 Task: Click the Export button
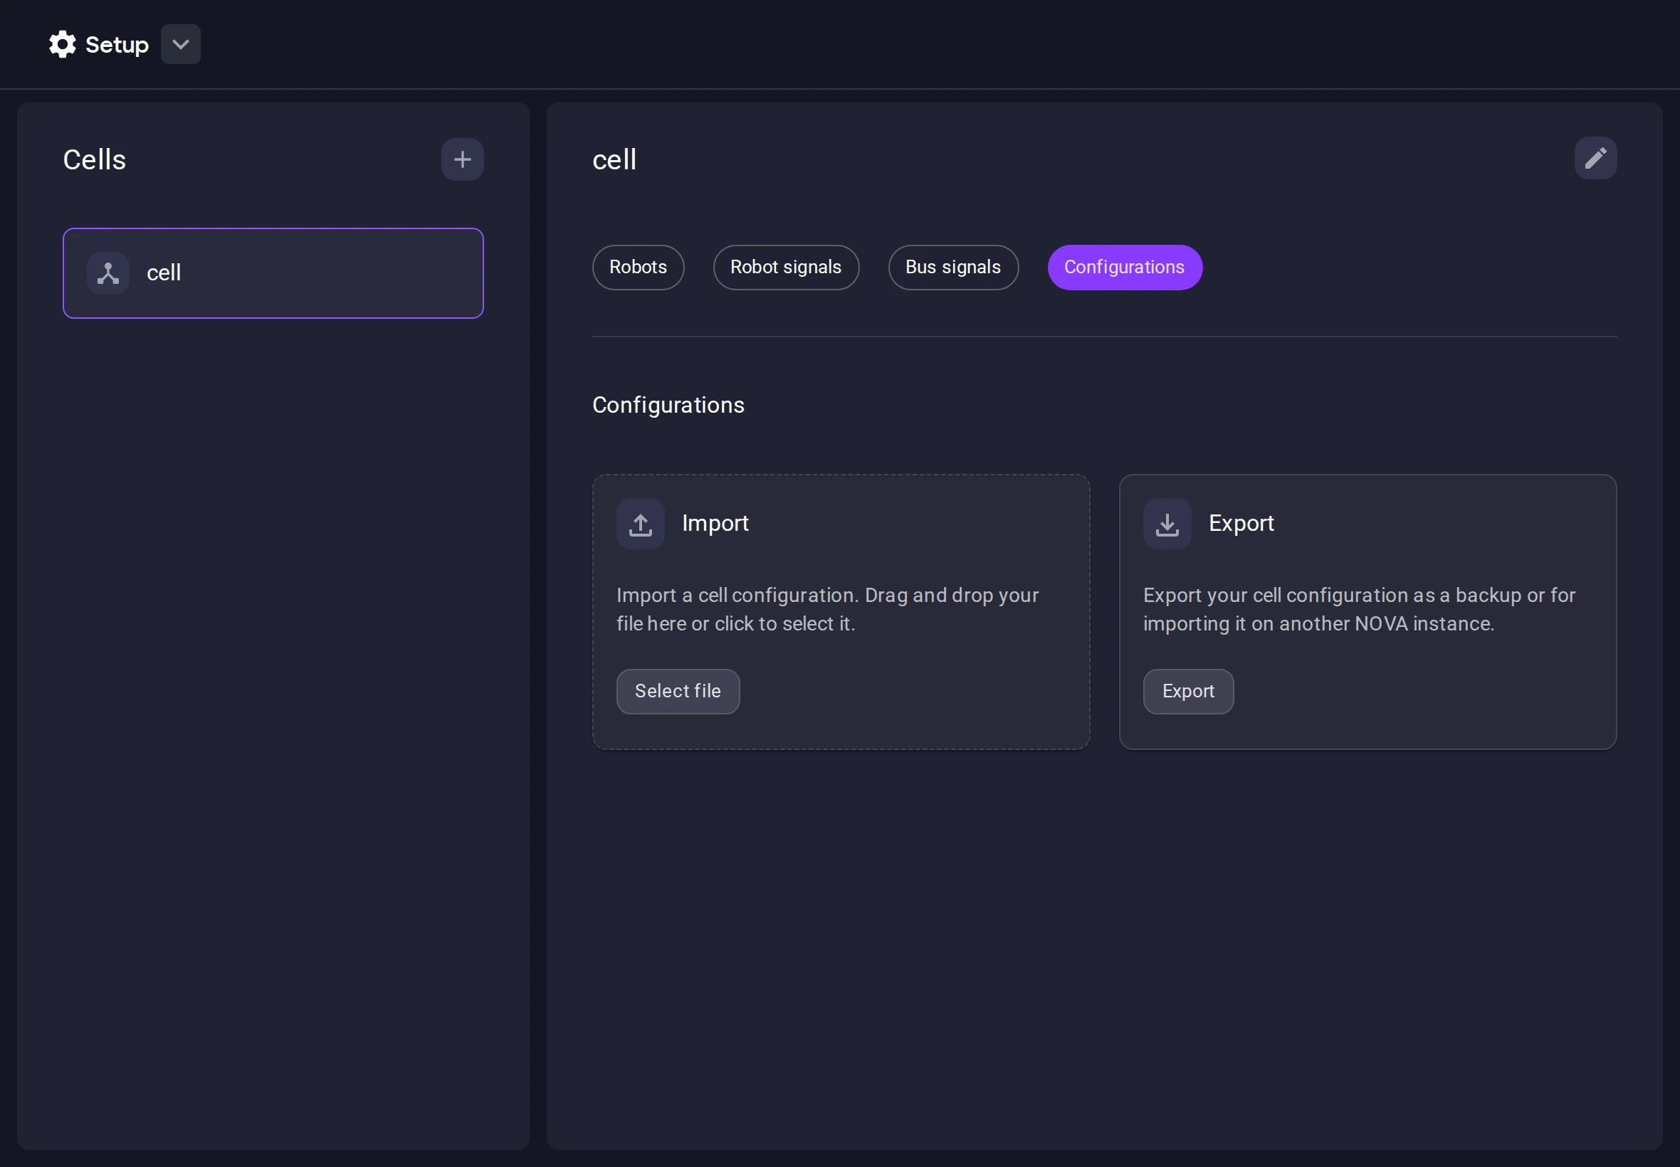coord(1187,691)
